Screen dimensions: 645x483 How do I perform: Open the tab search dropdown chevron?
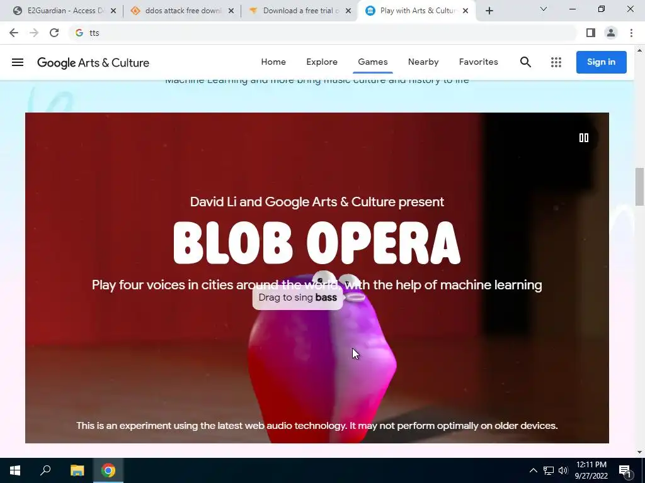[x=544, y=9]
